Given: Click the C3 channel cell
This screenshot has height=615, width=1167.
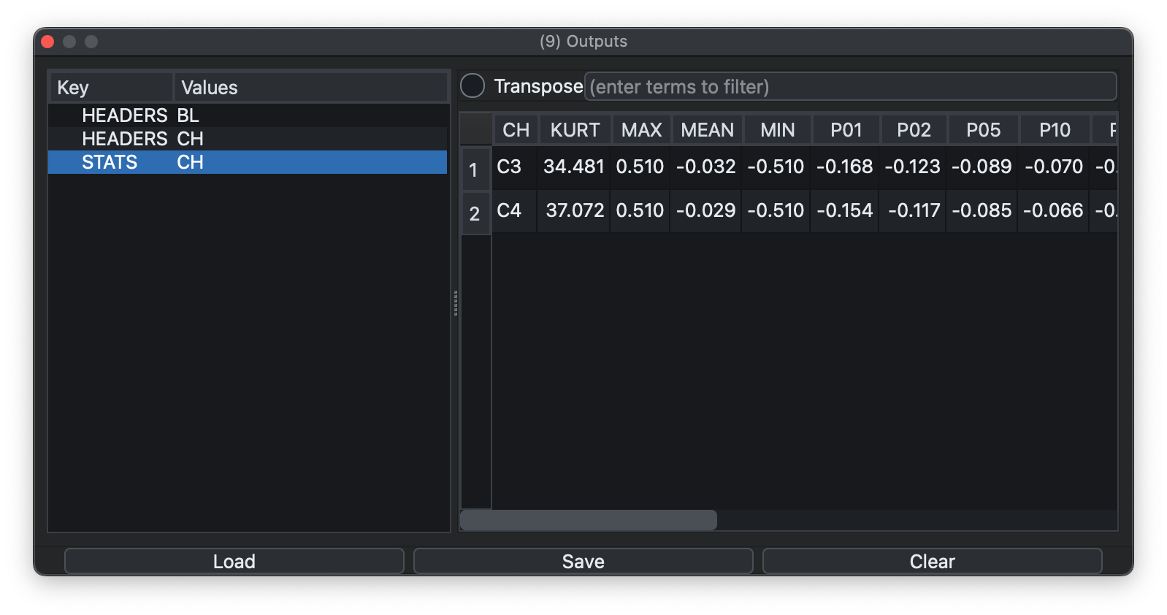Looking at the screenshot, I should (515, 167).
